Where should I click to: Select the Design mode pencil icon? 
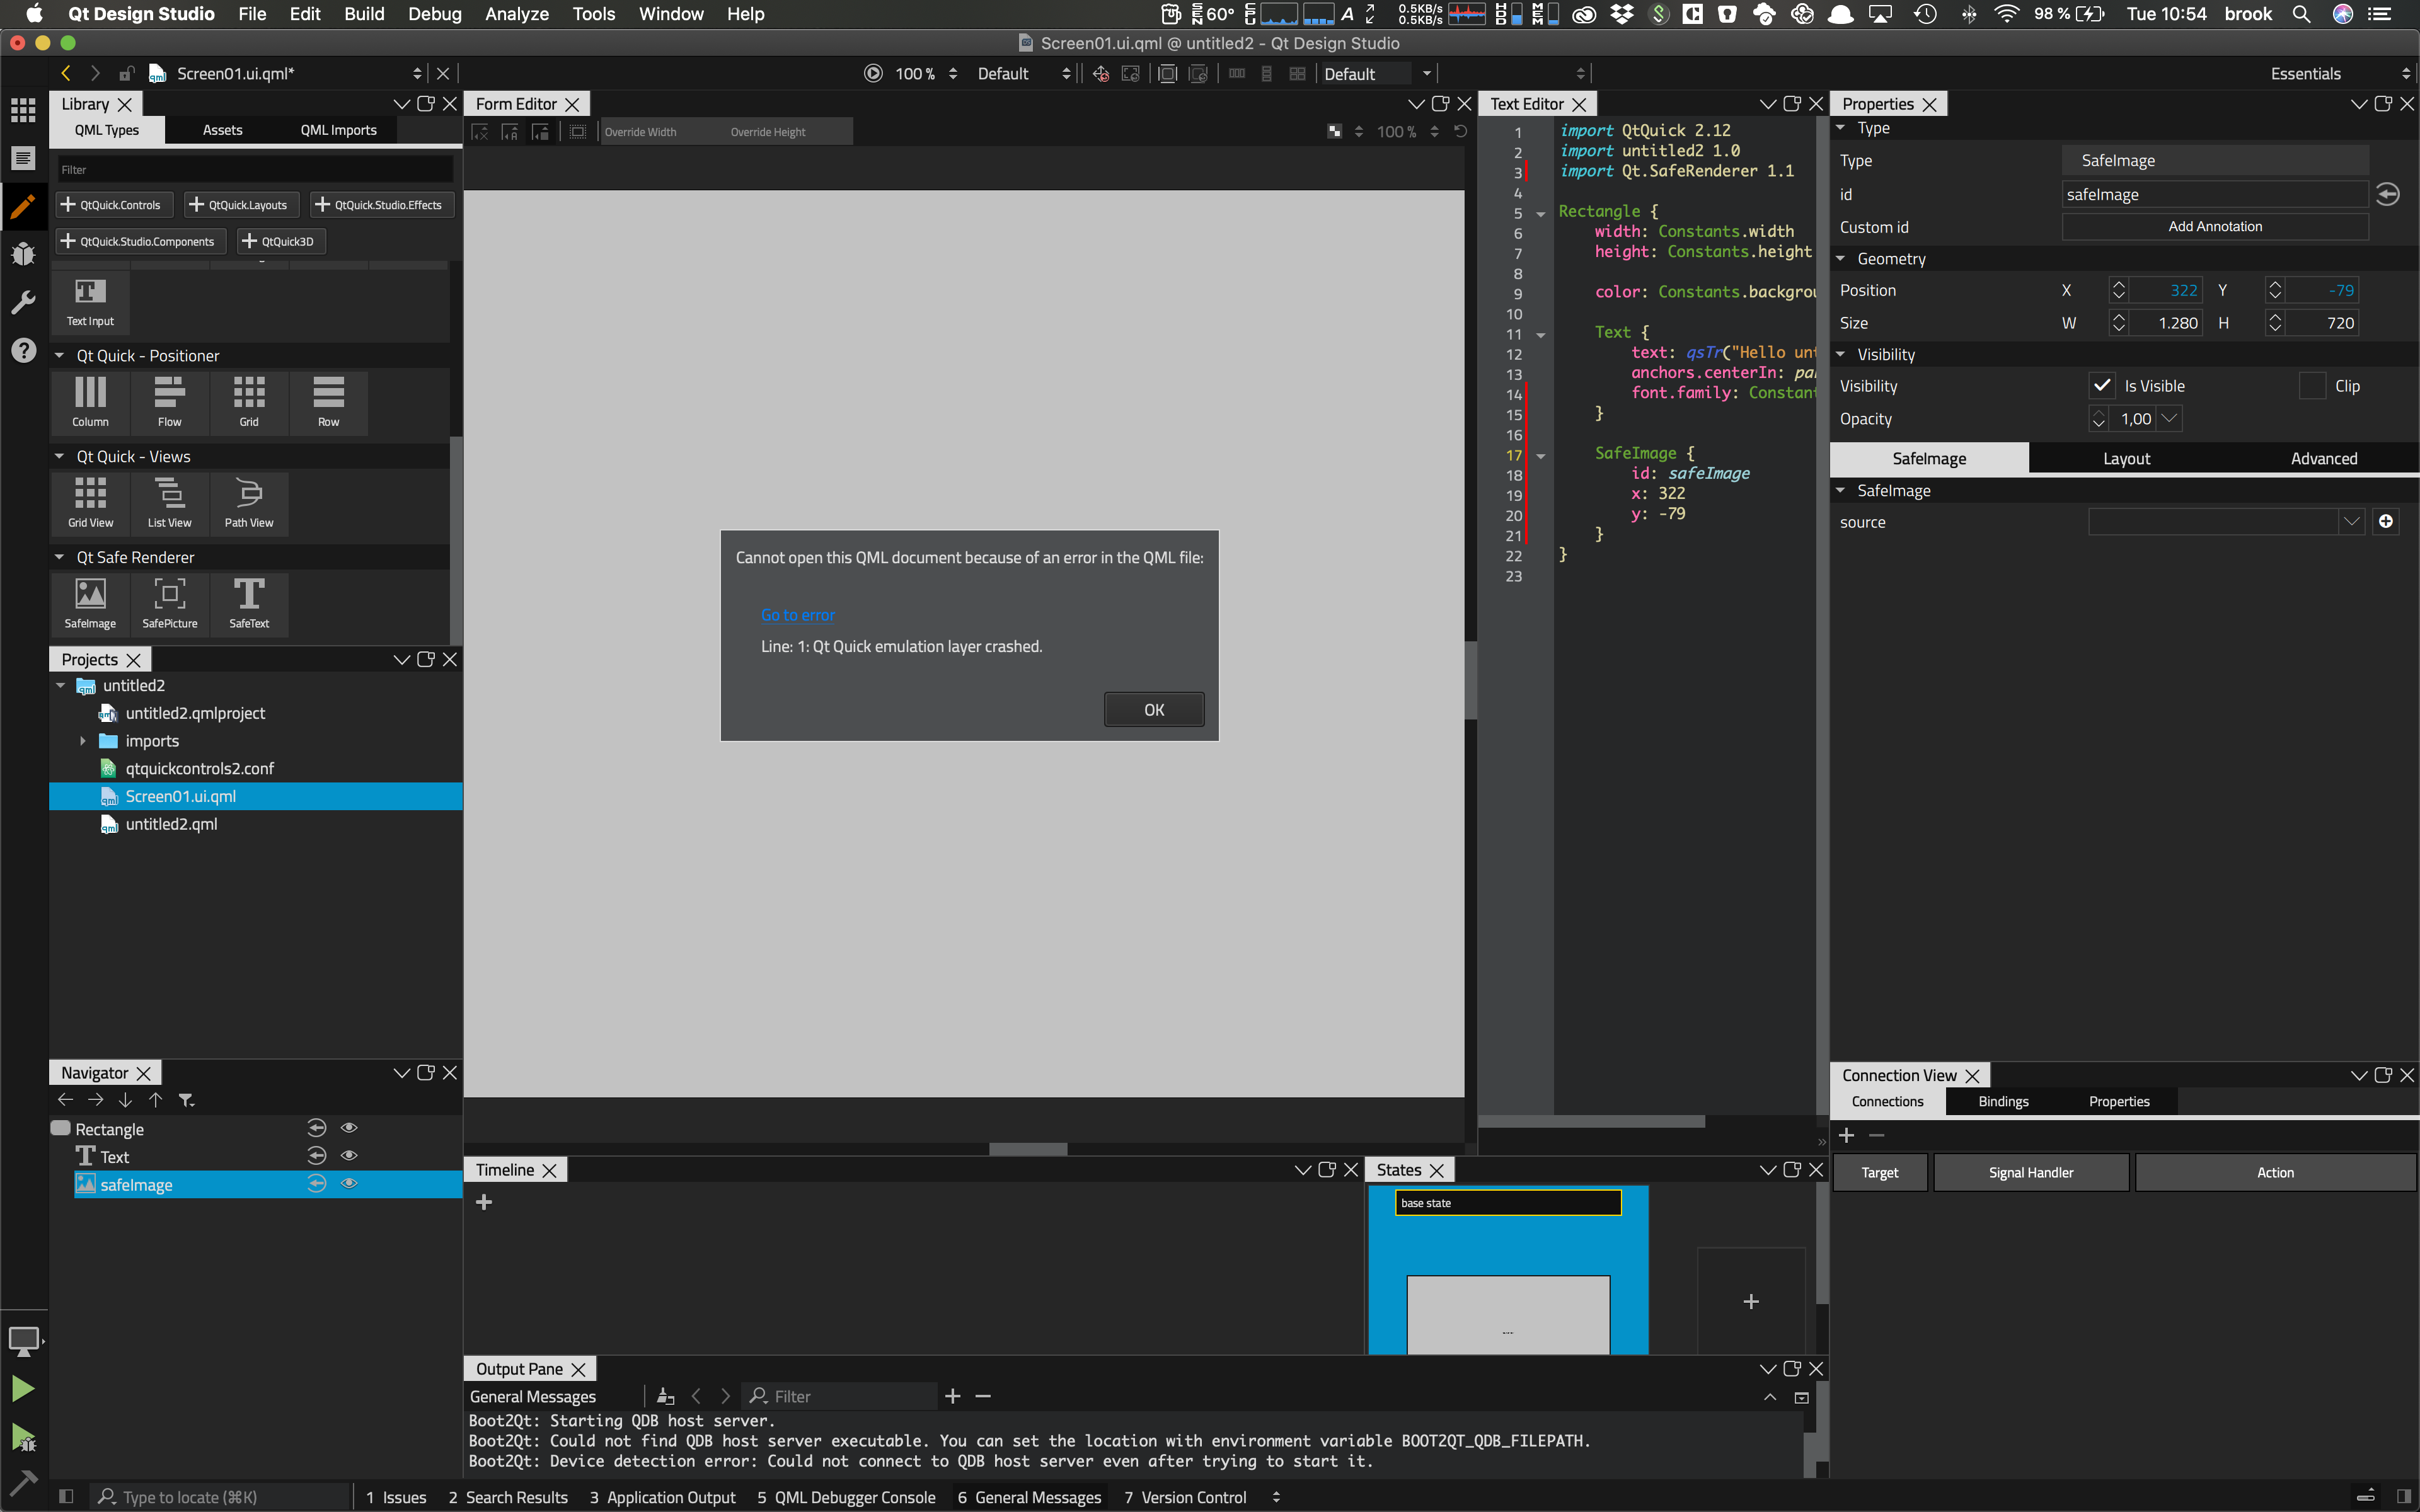[23, 206]
